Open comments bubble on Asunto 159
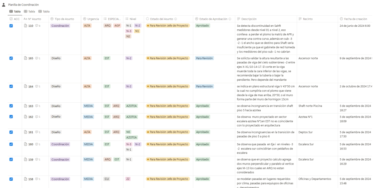376x188 pixels. [x=37, y=159]
